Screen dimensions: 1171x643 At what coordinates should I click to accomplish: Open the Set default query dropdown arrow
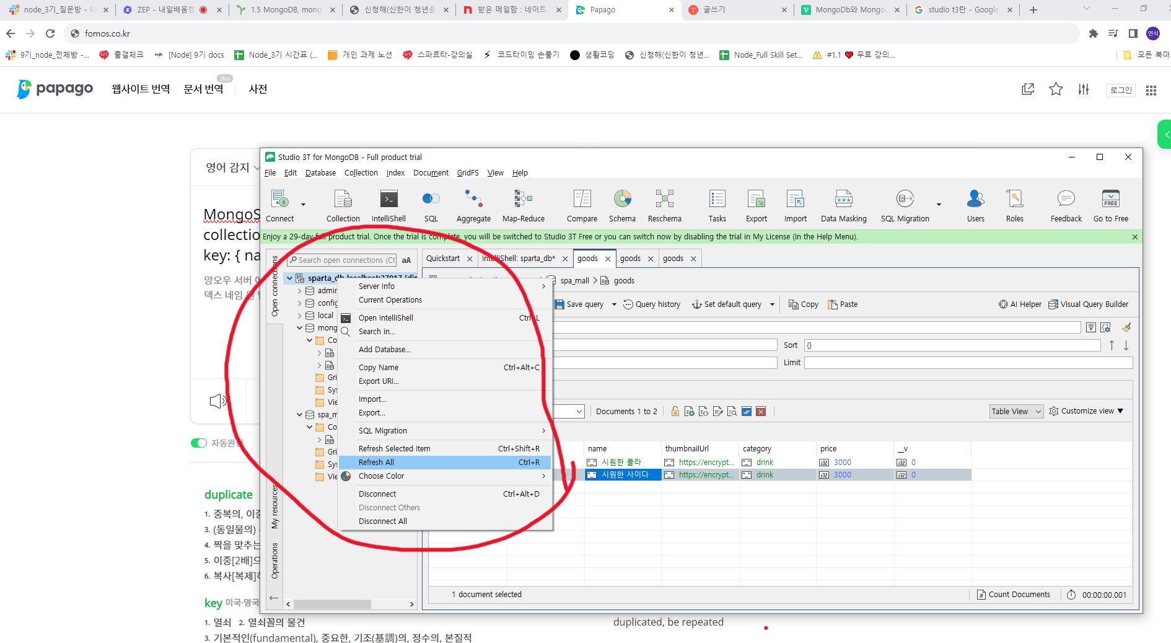[772, 304]
